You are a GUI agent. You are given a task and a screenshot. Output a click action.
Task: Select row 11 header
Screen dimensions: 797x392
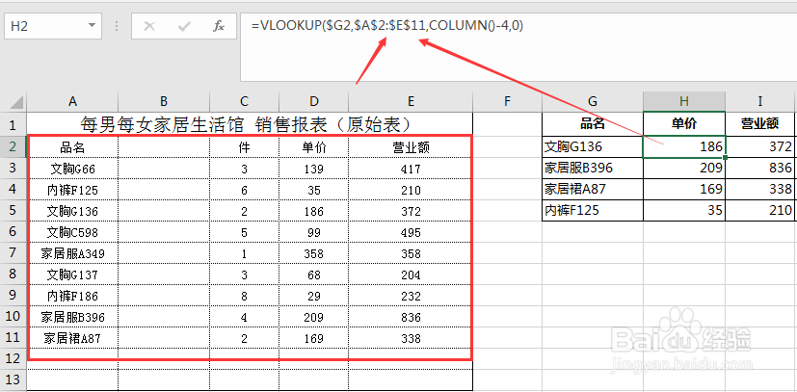click(13, 338)
